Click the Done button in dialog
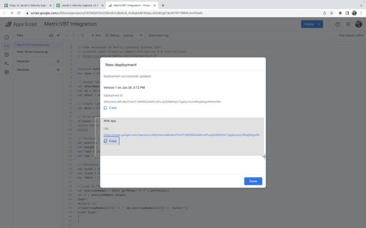The height and width of the screenshot is (228, 366). tap(253, 181)
